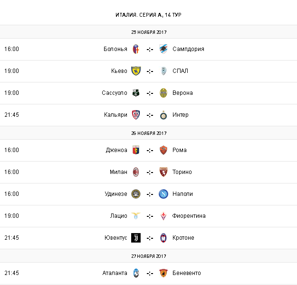Click the Дженоа–Рома match score placeholder
Viewport: 297px width, 285px height.
[x=150, y=150]
